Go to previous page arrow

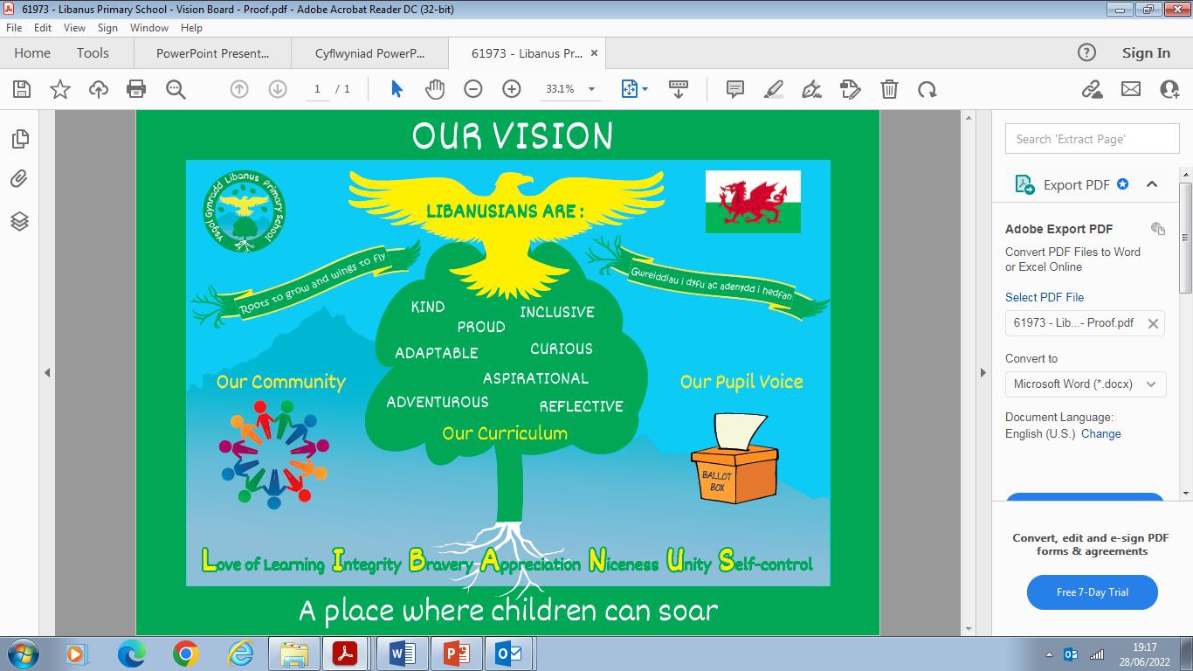(239, 89)
